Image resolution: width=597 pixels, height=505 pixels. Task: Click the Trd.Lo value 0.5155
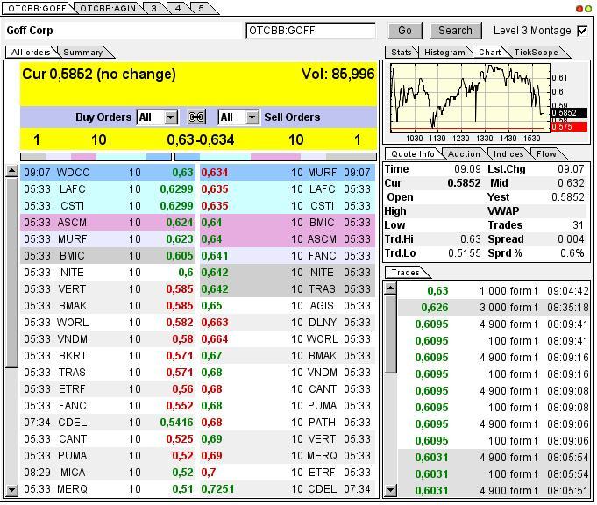click(465, 253)
